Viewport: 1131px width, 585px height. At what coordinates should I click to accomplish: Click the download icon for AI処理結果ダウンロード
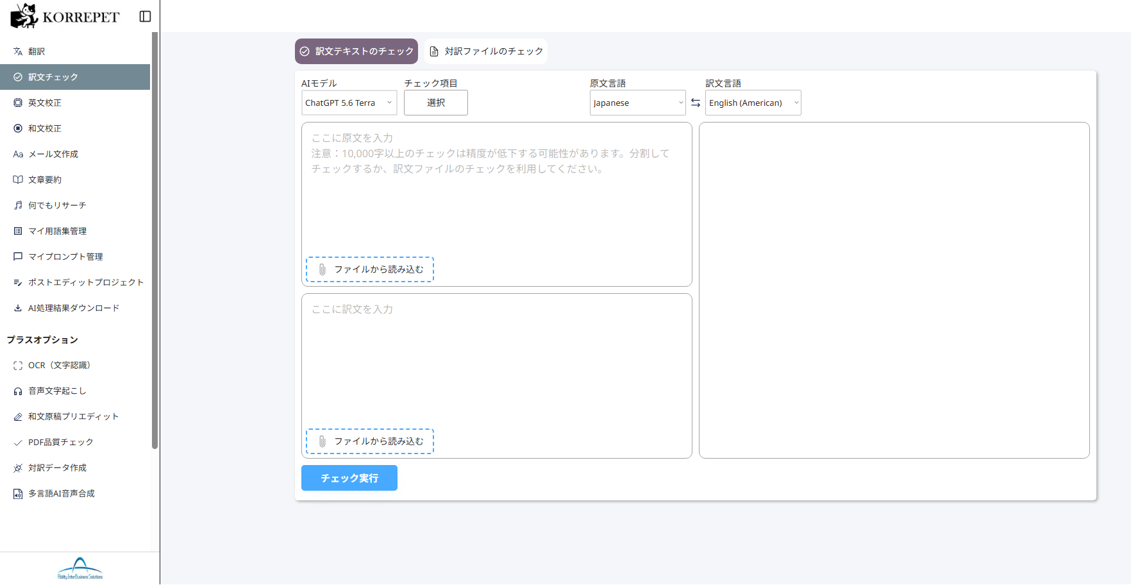click(x=18, y=308)
